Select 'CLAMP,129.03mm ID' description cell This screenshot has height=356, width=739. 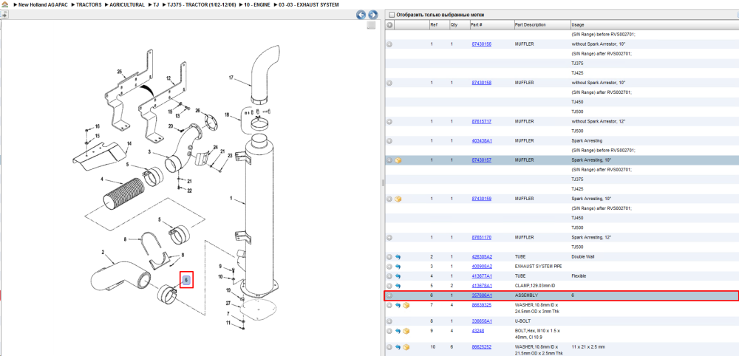pos(534,286)
